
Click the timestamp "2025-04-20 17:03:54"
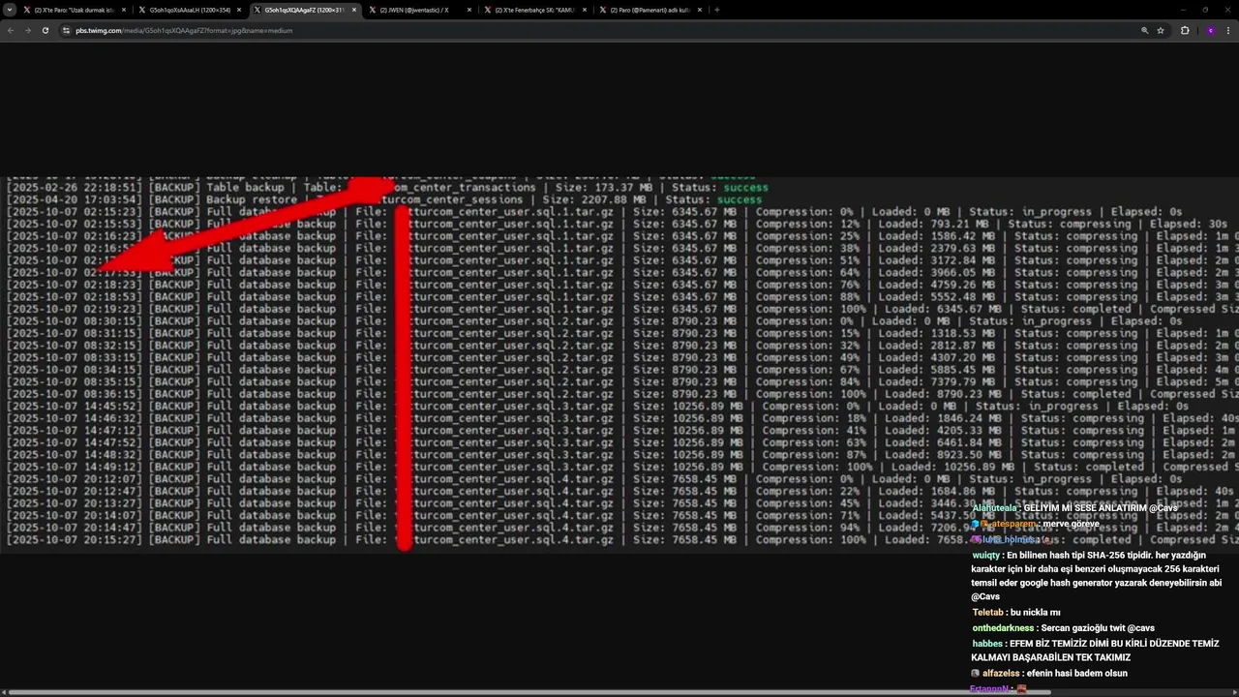pos(75,199)
